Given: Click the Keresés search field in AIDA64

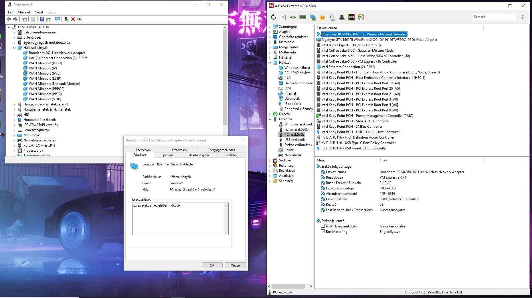Looking at the screenshot, I should pos(495,17).
